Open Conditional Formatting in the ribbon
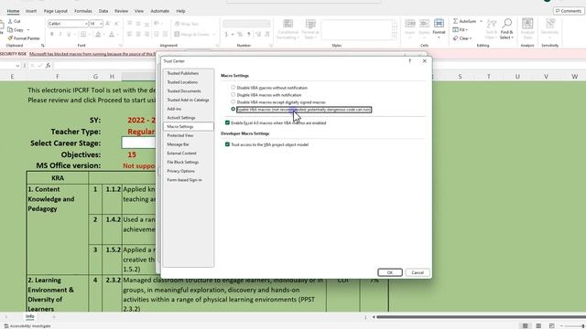 [288, 29]
